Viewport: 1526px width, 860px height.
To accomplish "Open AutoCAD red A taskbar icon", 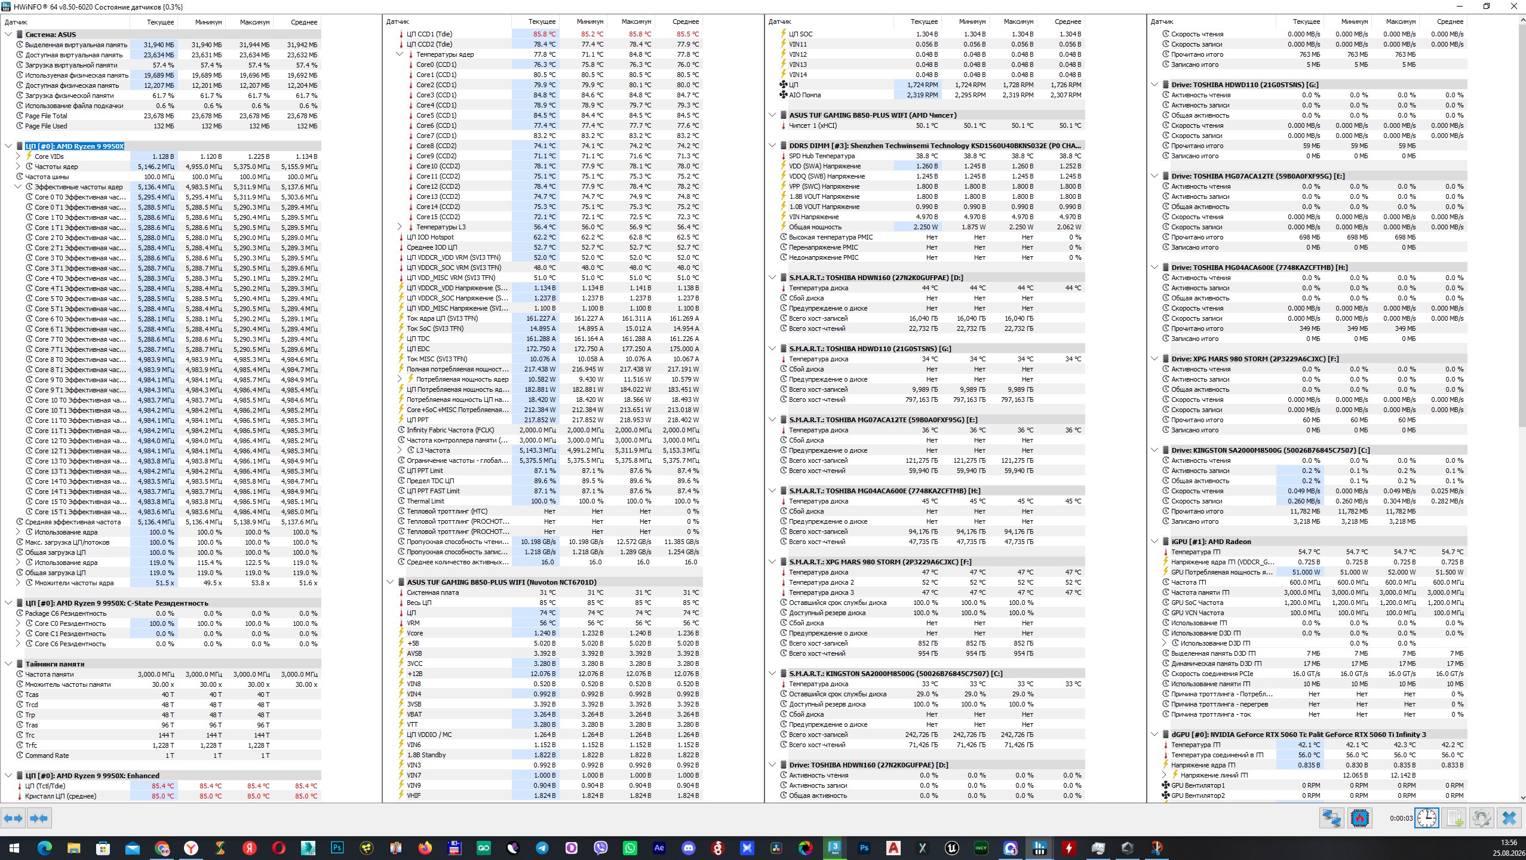I will (x=894, y=848).
